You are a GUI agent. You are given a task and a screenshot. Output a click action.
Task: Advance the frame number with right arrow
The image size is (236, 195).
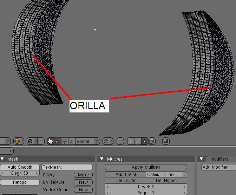[11, 151]
